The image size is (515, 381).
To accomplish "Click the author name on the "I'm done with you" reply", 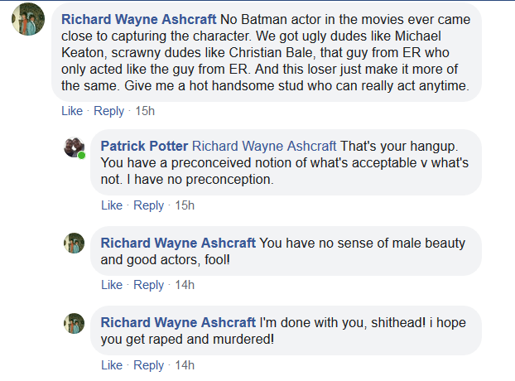I will pyautogui.click(x=178, y=323).
